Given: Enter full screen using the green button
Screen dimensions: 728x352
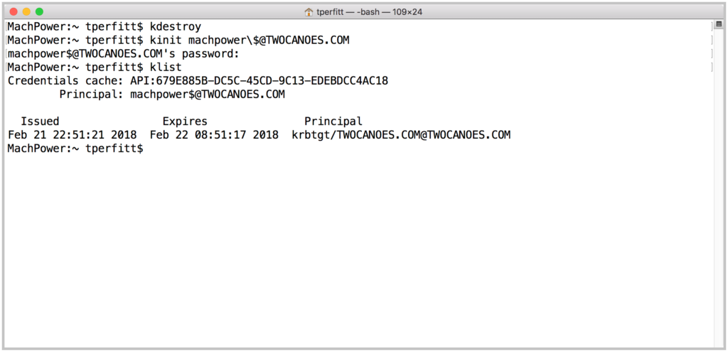Looking at the screenshot, I should [40, 11].
